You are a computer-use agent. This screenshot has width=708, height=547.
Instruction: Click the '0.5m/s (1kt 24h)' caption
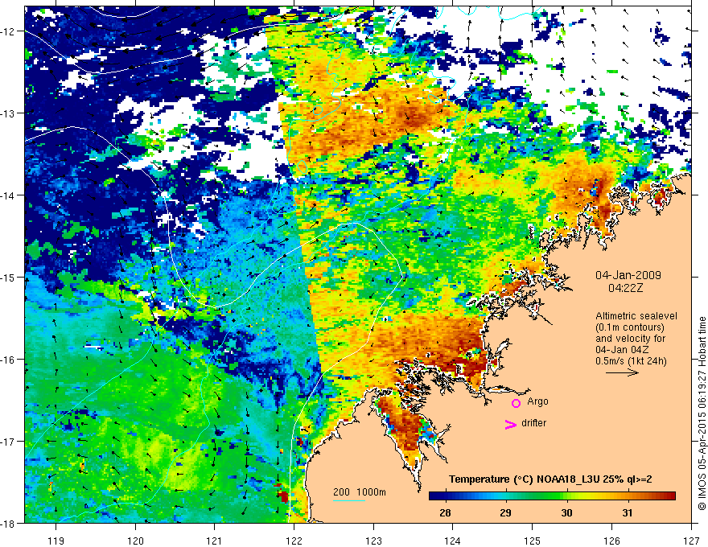[631, 361]
